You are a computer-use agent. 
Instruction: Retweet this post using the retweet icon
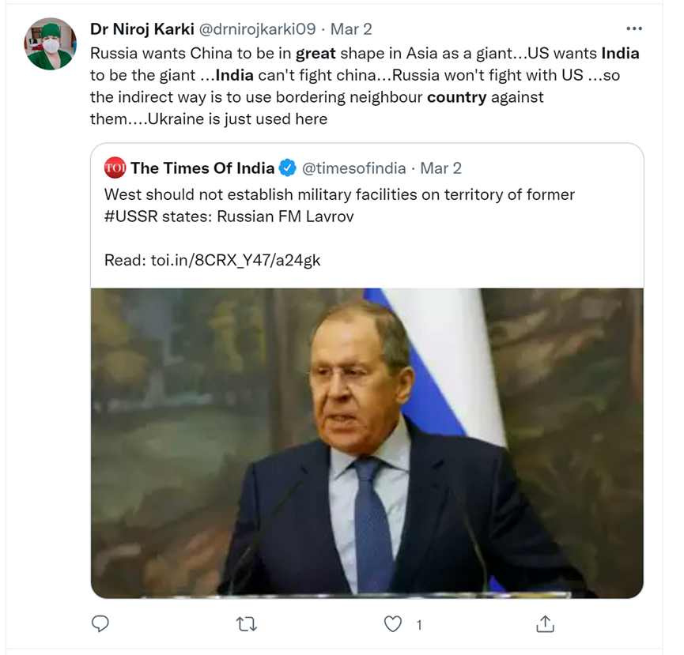tap(247, 624)
